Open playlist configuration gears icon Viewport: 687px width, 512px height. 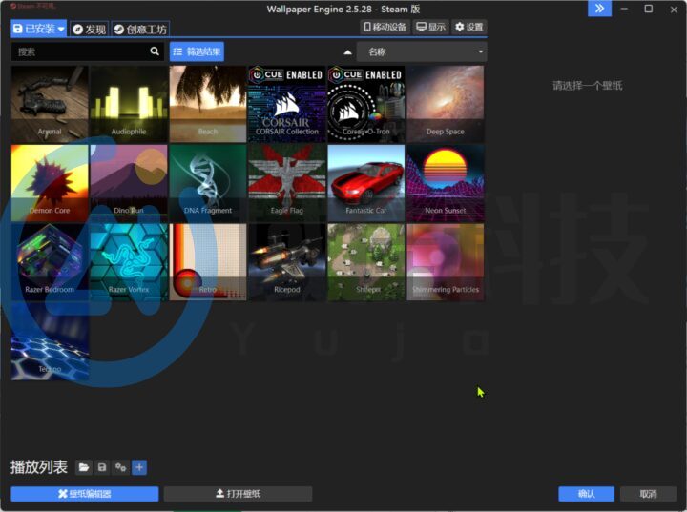(120, 467)
